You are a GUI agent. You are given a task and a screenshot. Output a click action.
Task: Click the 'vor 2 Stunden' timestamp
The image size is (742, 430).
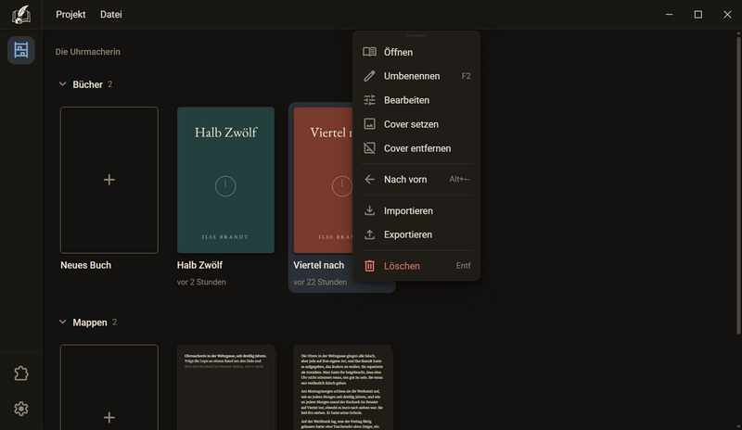[x=201, y=282]
